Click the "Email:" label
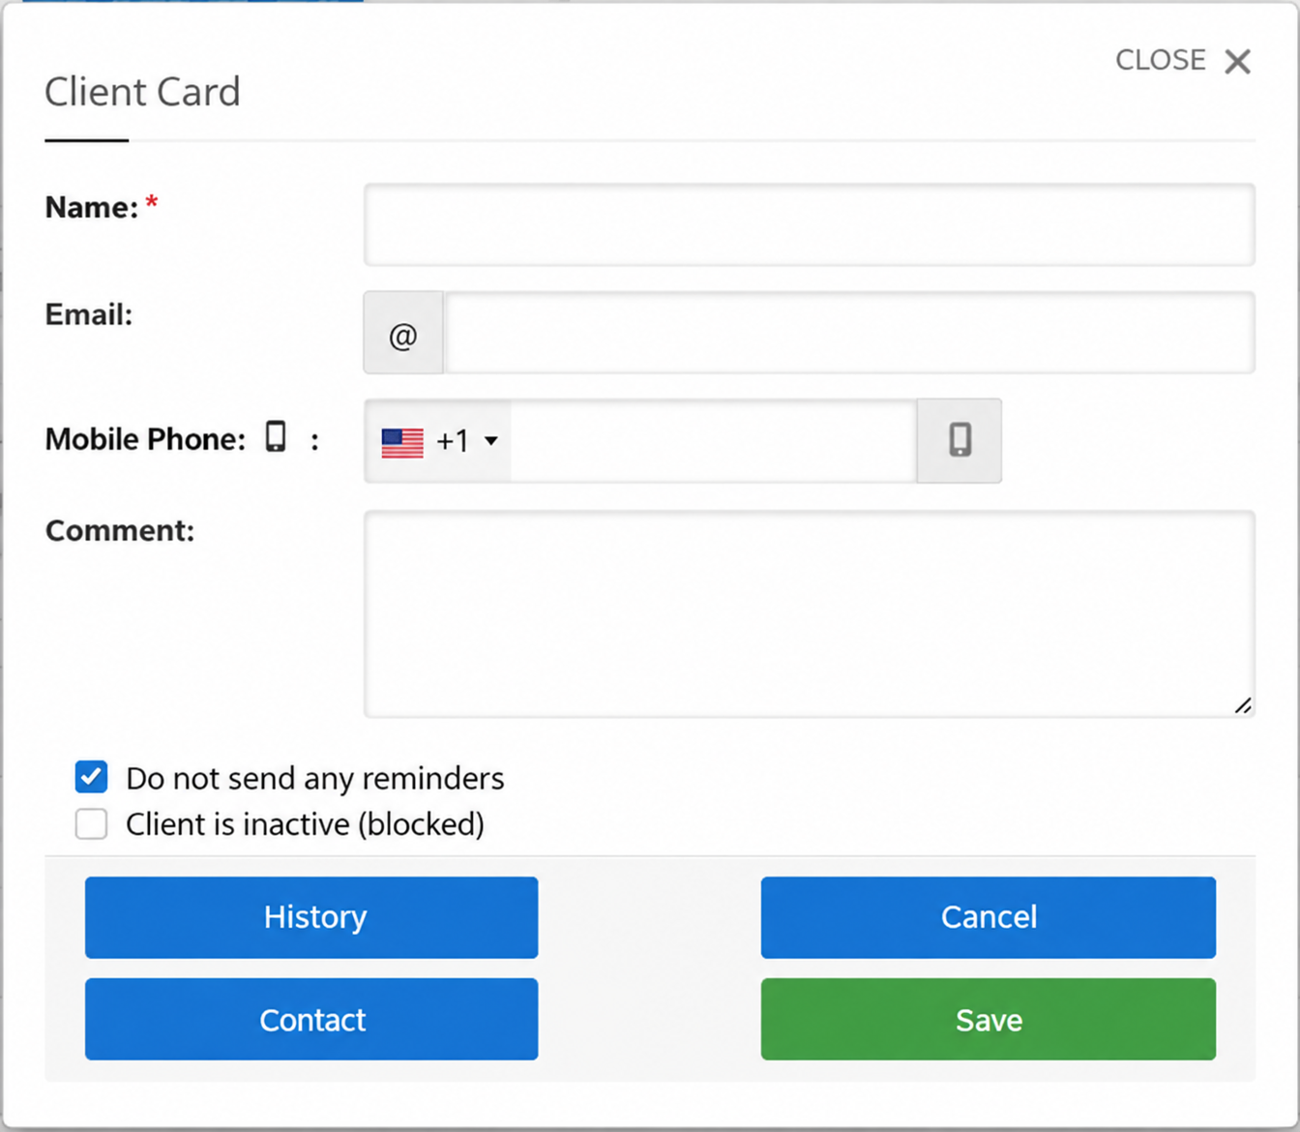Screen dimensions: 1300x1132 click(89, 314)
